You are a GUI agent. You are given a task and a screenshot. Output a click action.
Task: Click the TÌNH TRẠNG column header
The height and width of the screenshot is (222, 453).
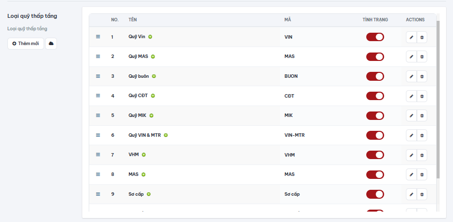pos(375,20)
